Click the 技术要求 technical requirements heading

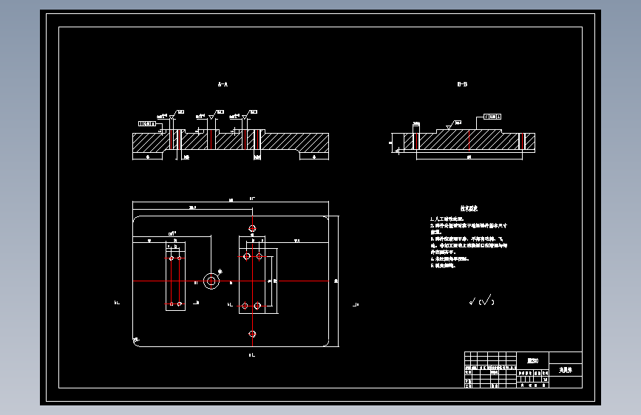[469, 208]
